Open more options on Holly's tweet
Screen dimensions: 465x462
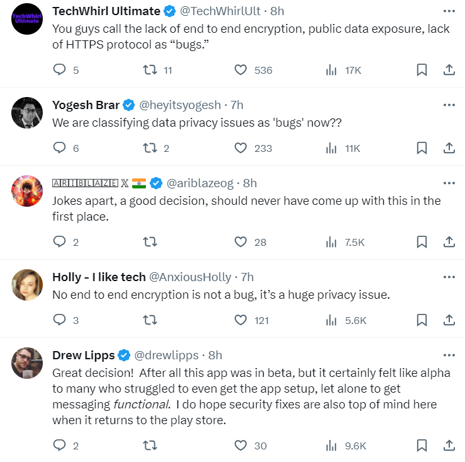(x=449, y=277)
